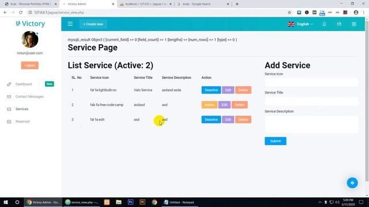Click the Dashboard rocket icon
The width and height of the screenshot is (369, 207).
(x=9, y=84)
